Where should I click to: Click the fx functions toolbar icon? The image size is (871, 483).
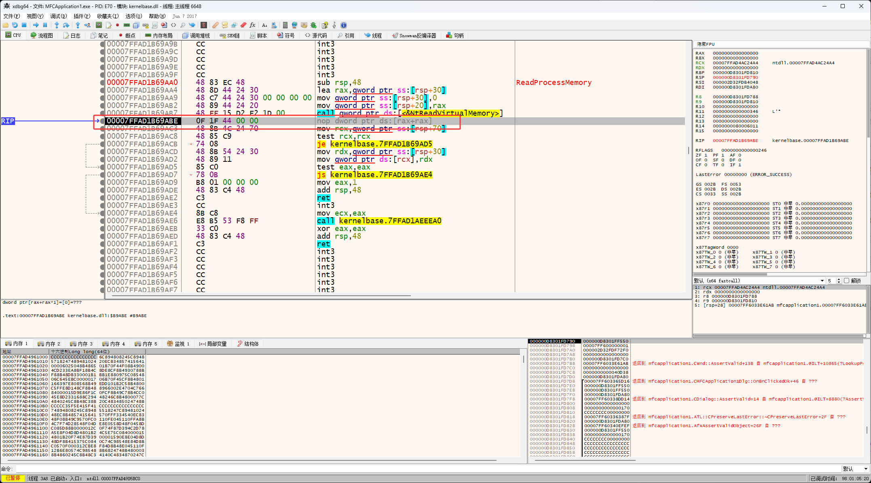click(252, 25)
